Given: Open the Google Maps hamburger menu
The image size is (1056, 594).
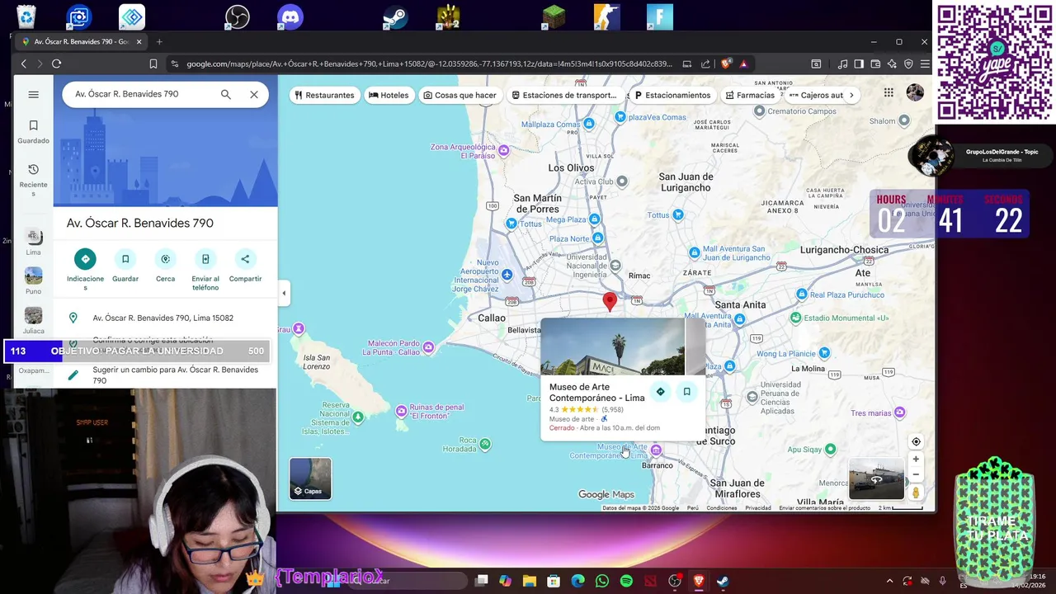Looking at the screenshot, I should (x=33, y=95).
